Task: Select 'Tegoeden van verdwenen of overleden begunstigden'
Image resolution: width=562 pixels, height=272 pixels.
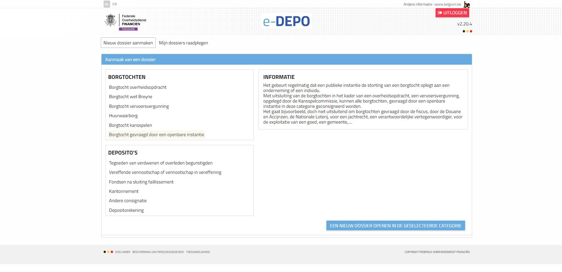Action: coord(161,163)
